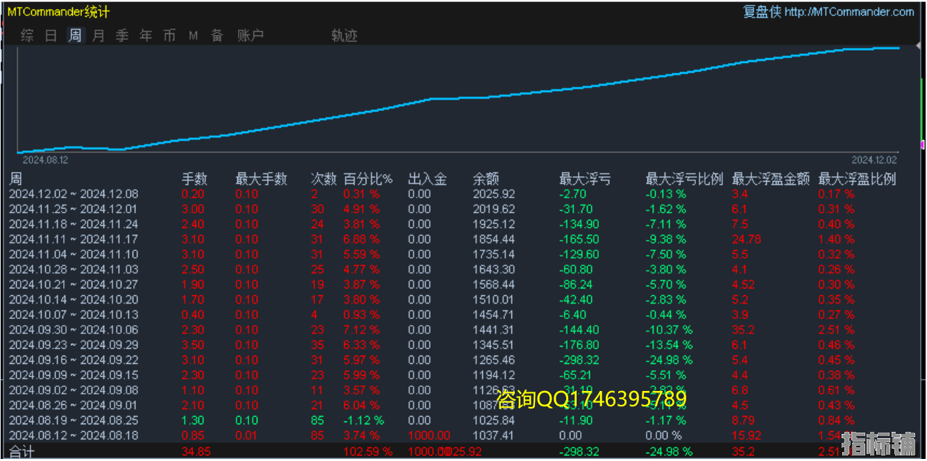Open the 币 currency tab
Viewport: 927px width, 461px height.
[x=169, y=35]
